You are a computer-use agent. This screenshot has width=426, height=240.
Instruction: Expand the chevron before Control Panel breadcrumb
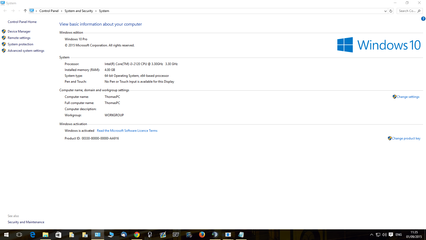coord(36,11)
